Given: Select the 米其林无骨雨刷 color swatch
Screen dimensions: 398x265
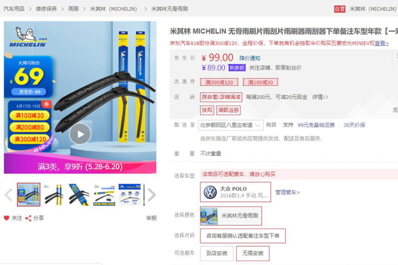Looking at the screenshot, I should (231, 216).
